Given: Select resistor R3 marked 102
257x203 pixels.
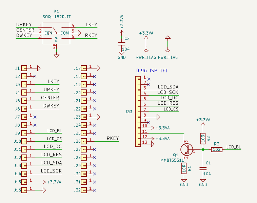Looking at the screenshot, I should click(217, 149).
